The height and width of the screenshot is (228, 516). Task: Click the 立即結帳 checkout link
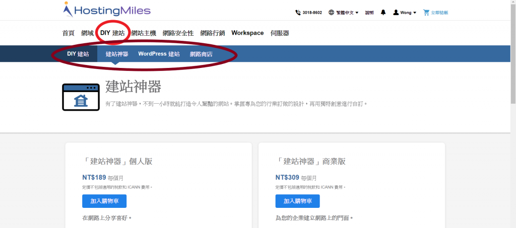[x=439, y=13]
